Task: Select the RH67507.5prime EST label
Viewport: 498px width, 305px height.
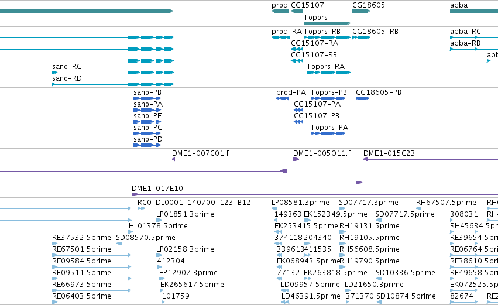Action: [446, 203]
